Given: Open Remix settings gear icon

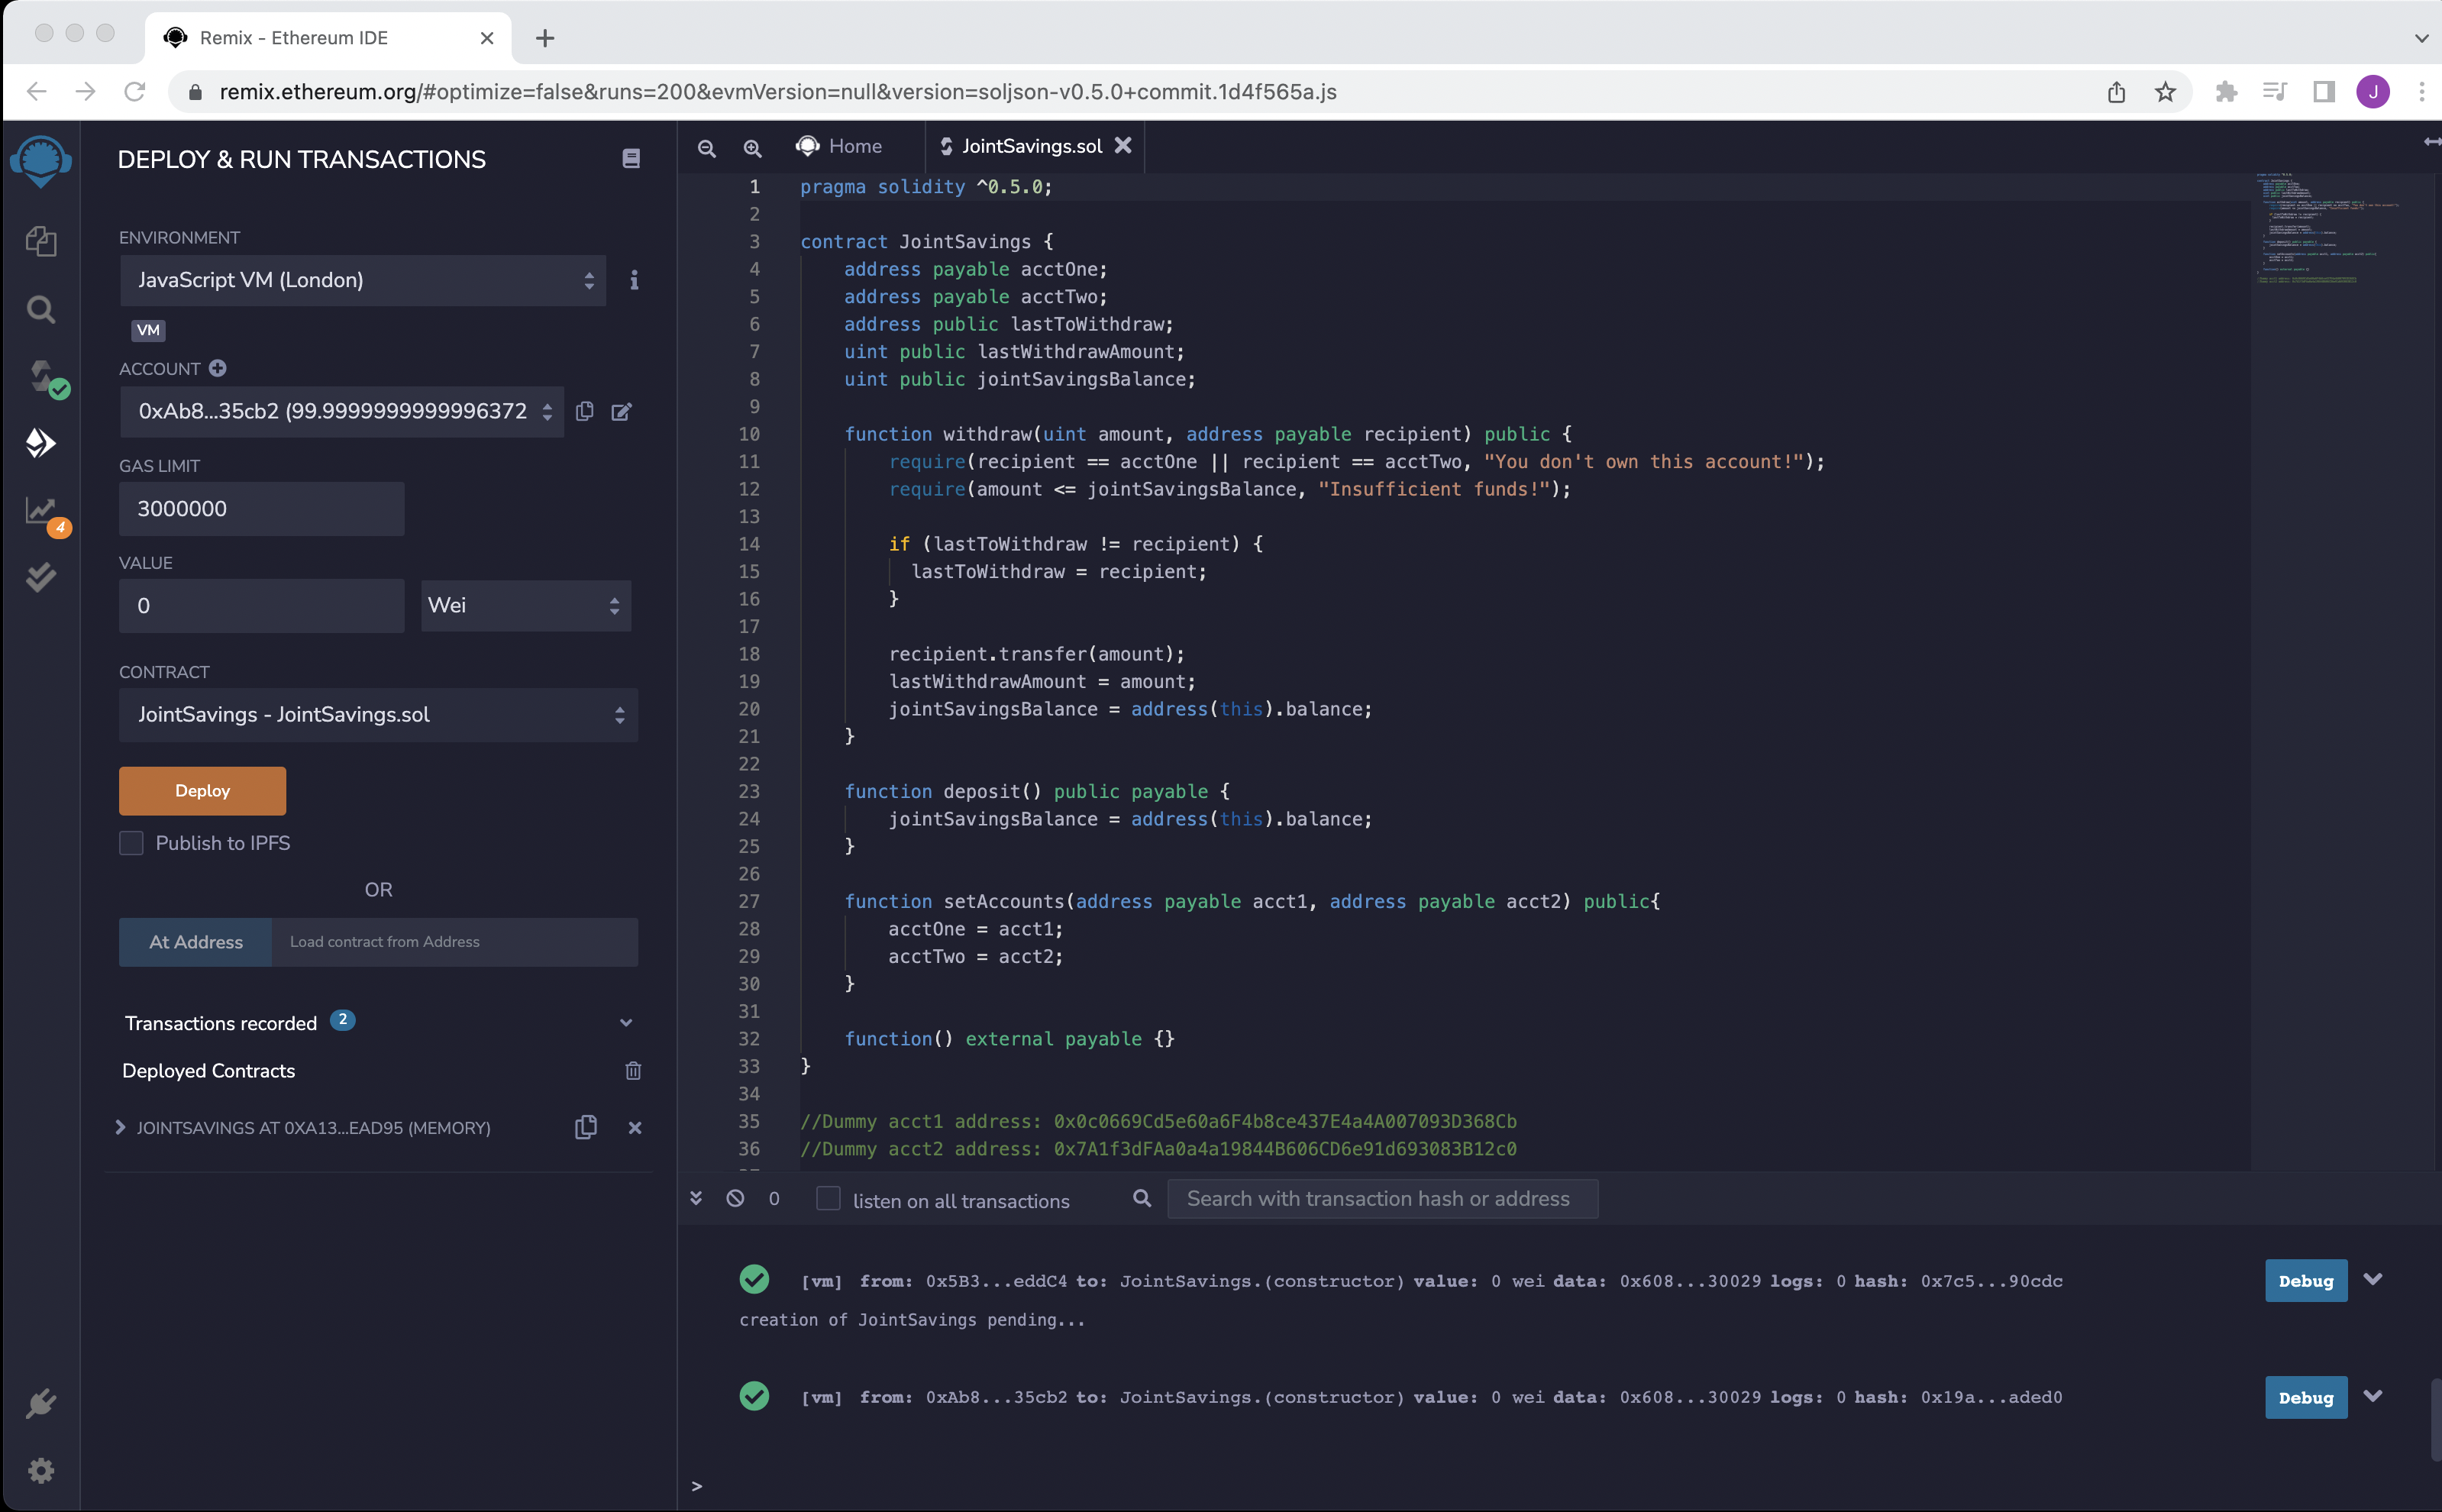Looking at the screenshot, I should pyautogui.click(x=41, y=1470).
